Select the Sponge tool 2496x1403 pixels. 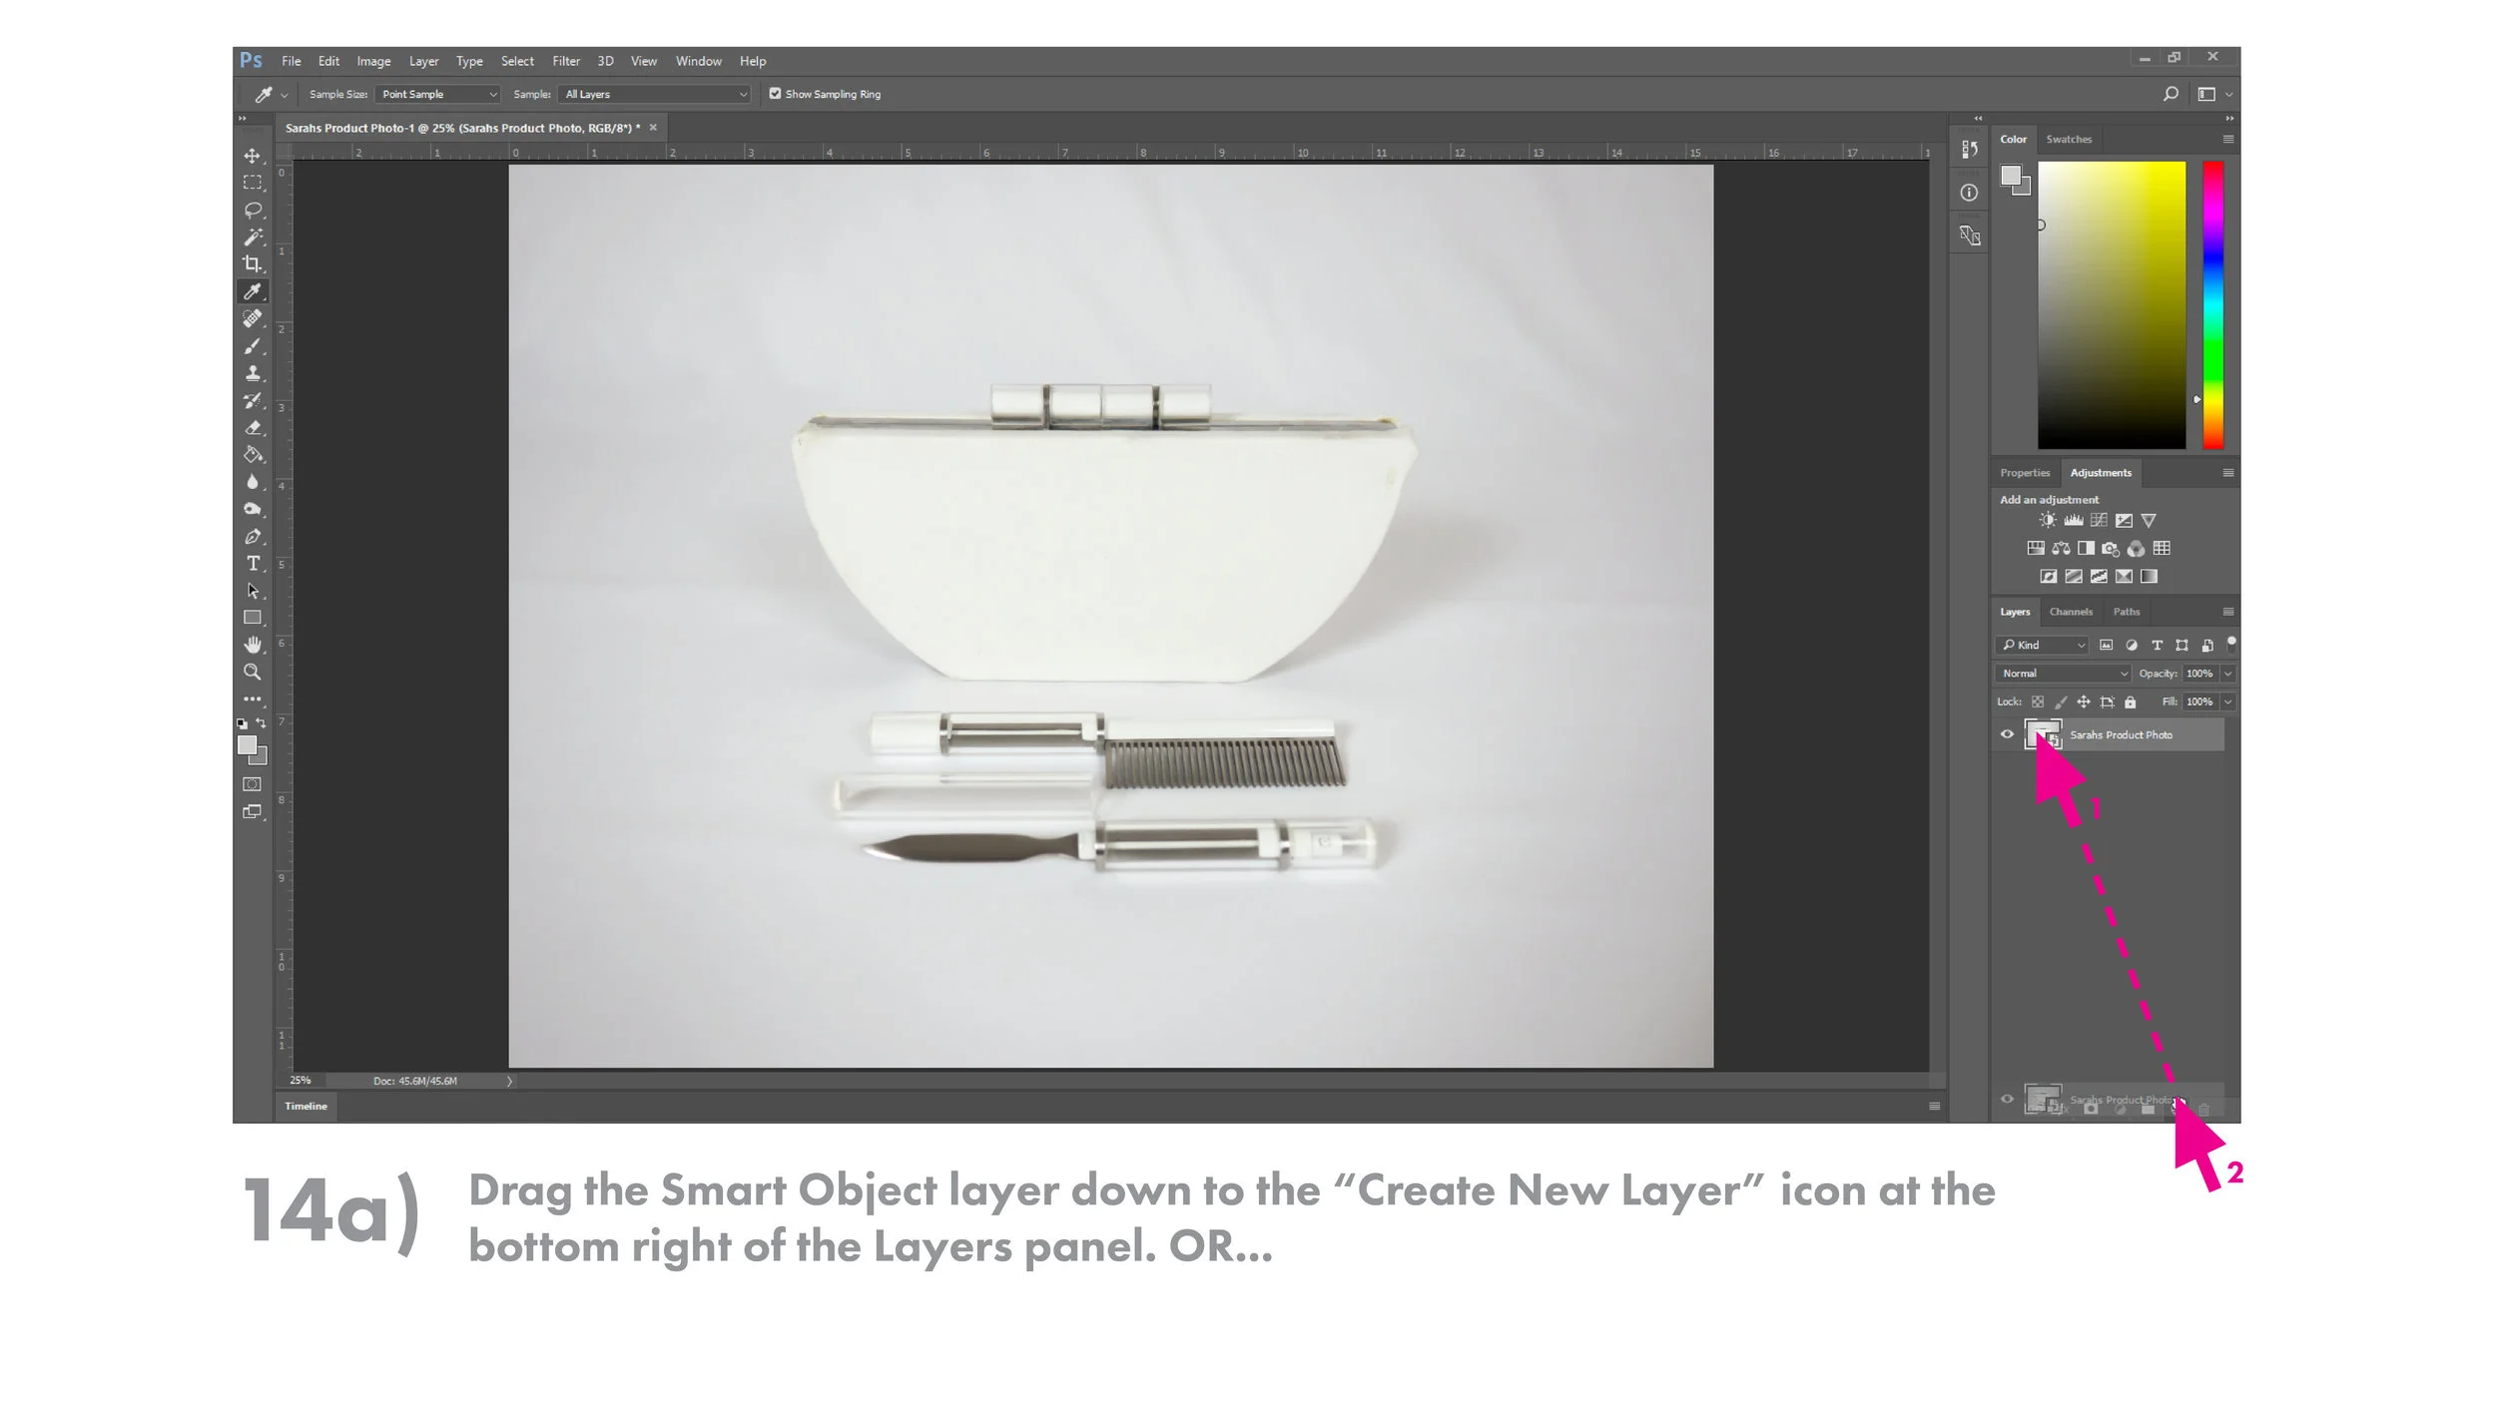(x=253, y=509)
